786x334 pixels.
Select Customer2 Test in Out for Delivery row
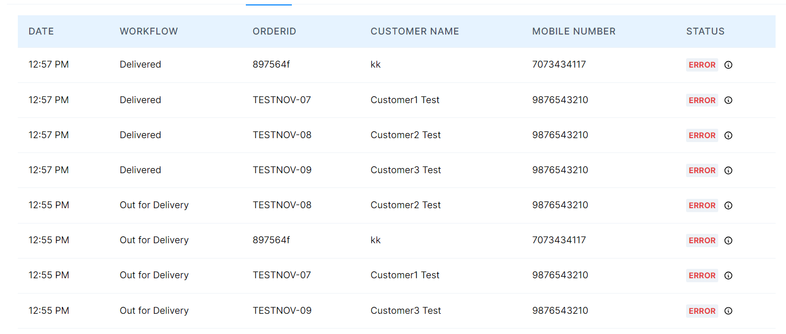point(406,205)
